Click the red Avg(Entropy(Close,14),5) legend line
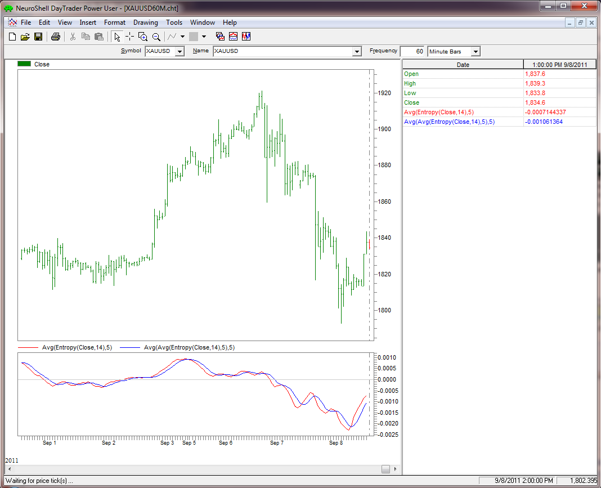Screen dimensions: 601x488 28,348
